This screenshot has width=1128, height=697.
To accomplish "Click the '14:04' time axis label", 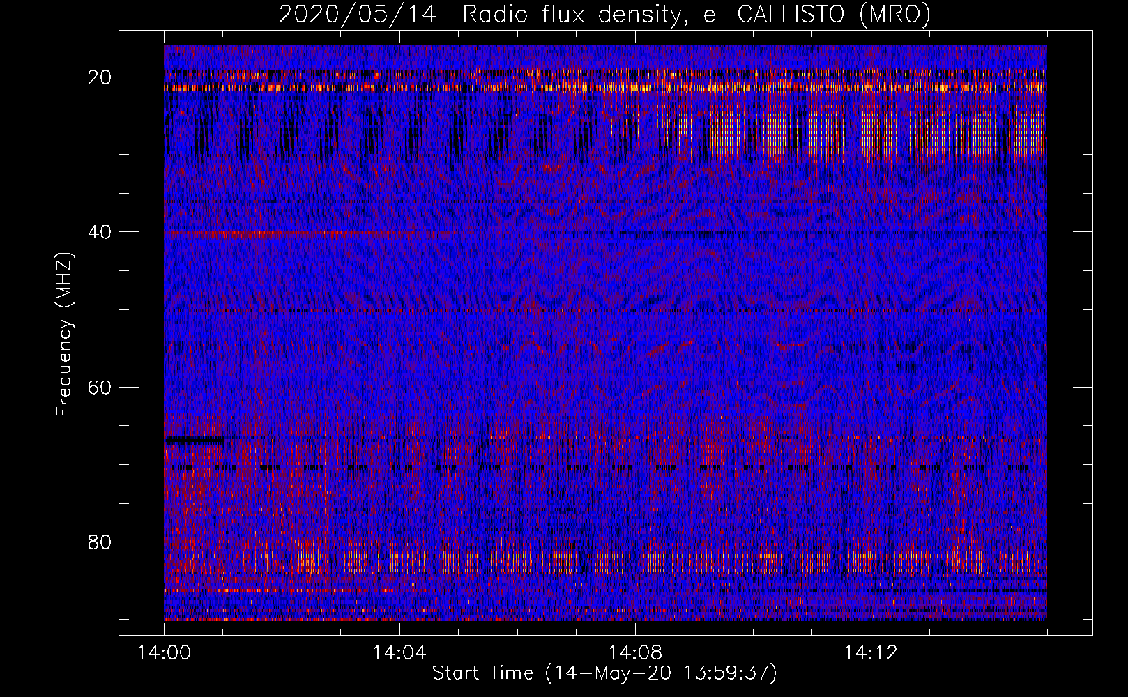I will click(x=399, y=653).
